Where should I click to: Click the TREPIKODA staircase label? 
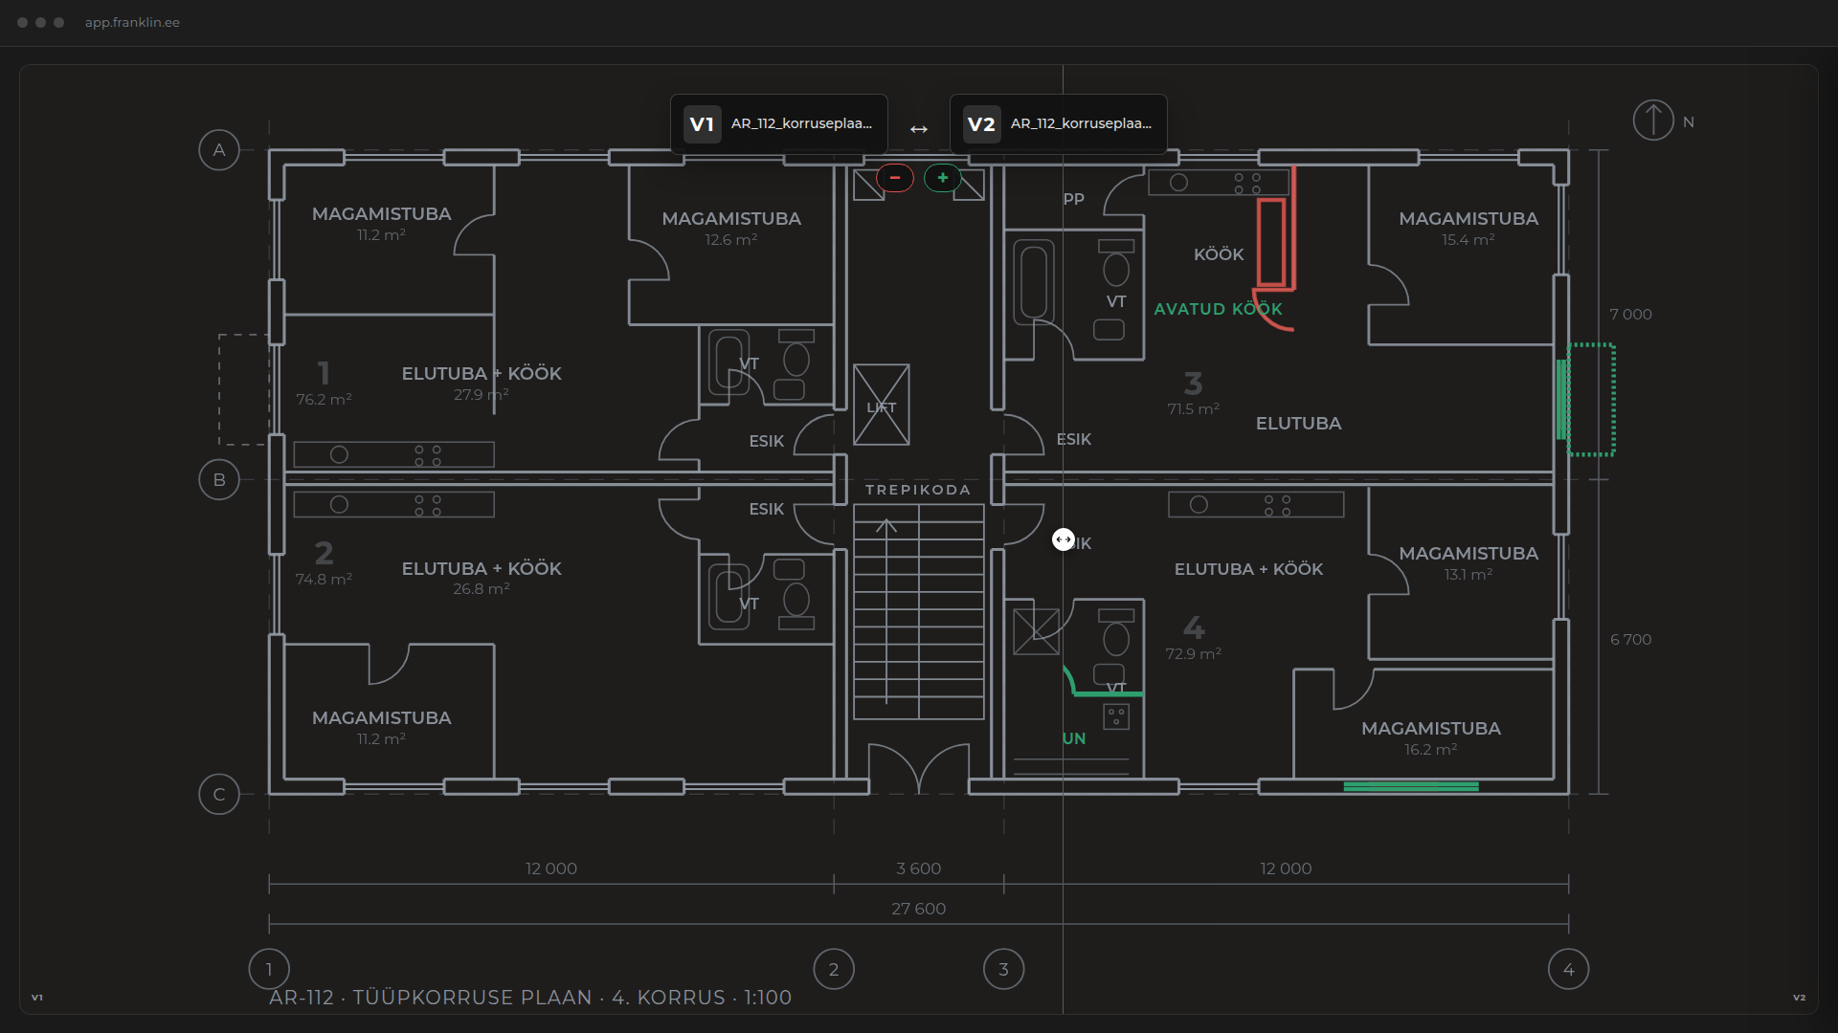tap(918, 490)
